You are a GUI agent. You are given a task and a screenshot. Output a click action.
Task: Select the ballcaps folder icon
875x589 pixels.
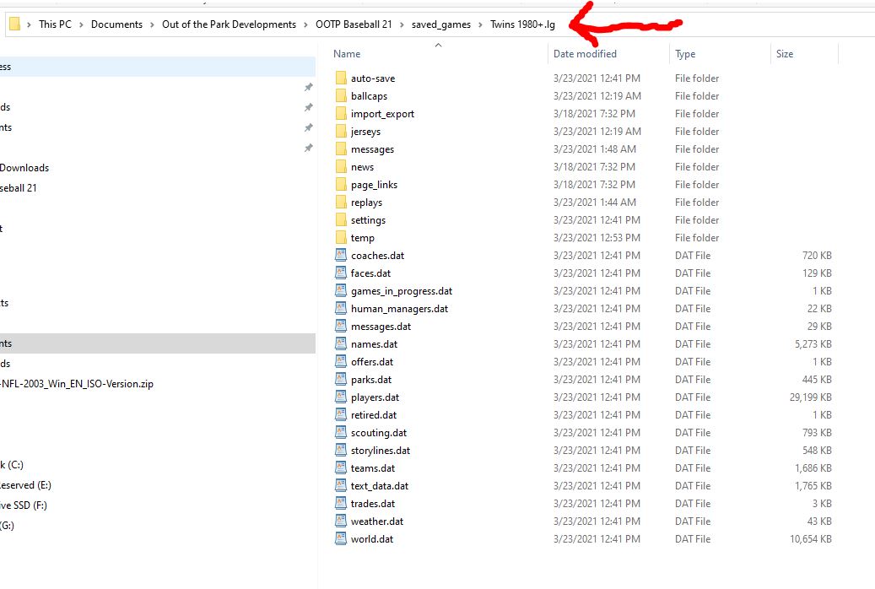(x=341, y=95)
